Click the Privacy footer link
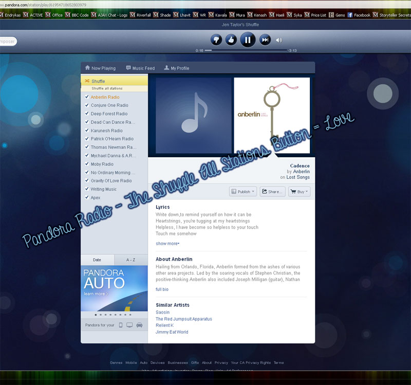Viewport: 411px width, 385px height. [x=221, y=363]
